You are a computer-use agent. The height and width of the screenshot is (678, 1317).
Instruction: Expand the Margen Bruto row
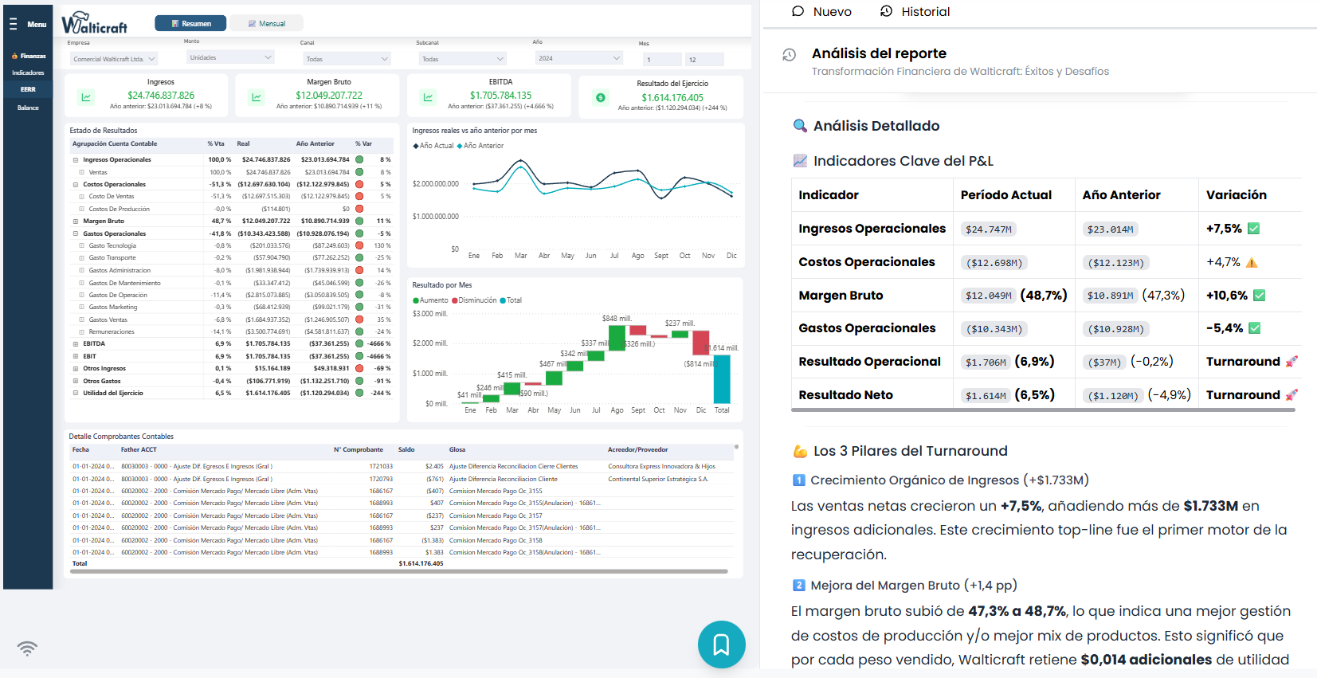click(76, 221)
